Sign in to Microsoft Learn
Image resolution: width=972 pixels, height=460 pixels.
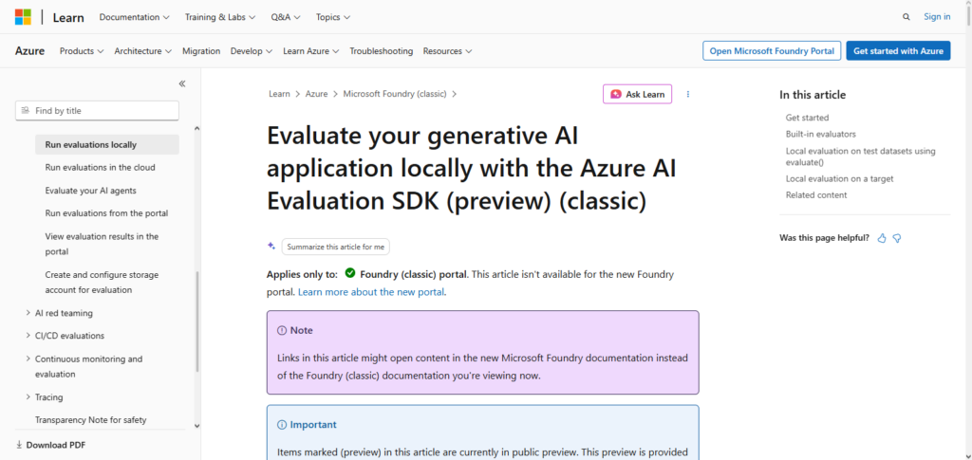pyautogui.click(x=937, y=17)
